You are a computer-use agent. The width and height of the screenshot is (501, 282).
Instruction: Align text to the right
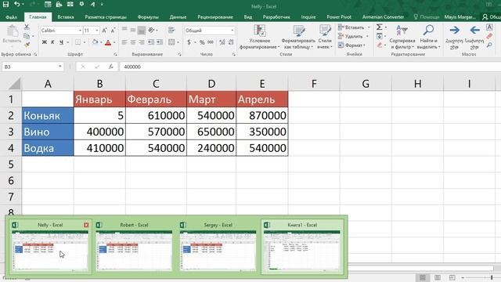(141, 42)
